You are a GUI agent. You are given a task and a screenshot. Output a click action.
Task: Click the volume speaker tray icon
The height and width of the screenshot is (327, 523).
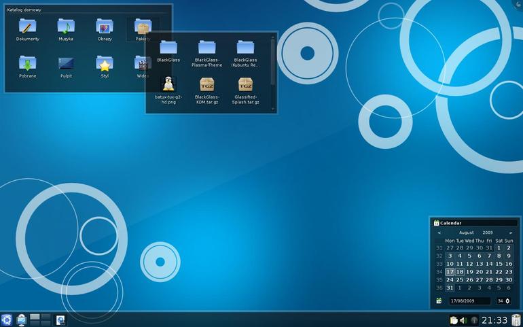463,321
